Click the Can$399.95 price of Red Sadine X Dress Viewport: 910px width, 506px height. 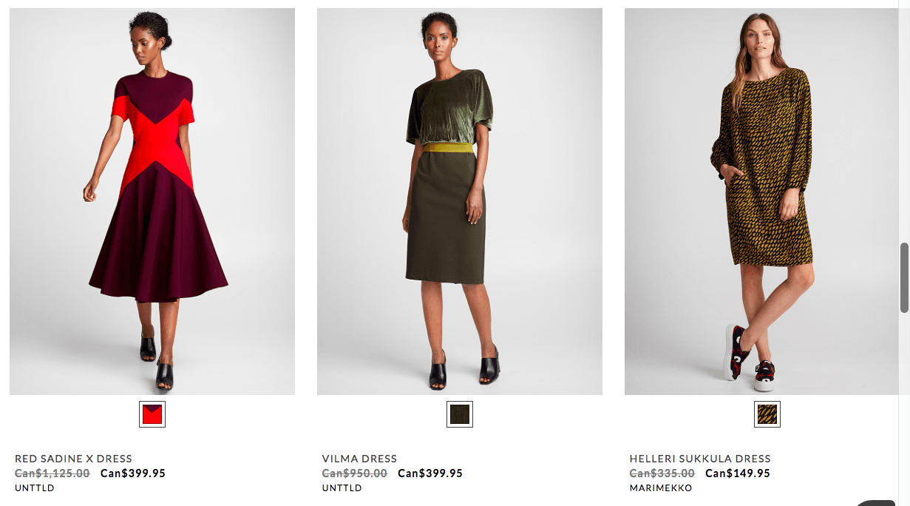tap(133, 473)
